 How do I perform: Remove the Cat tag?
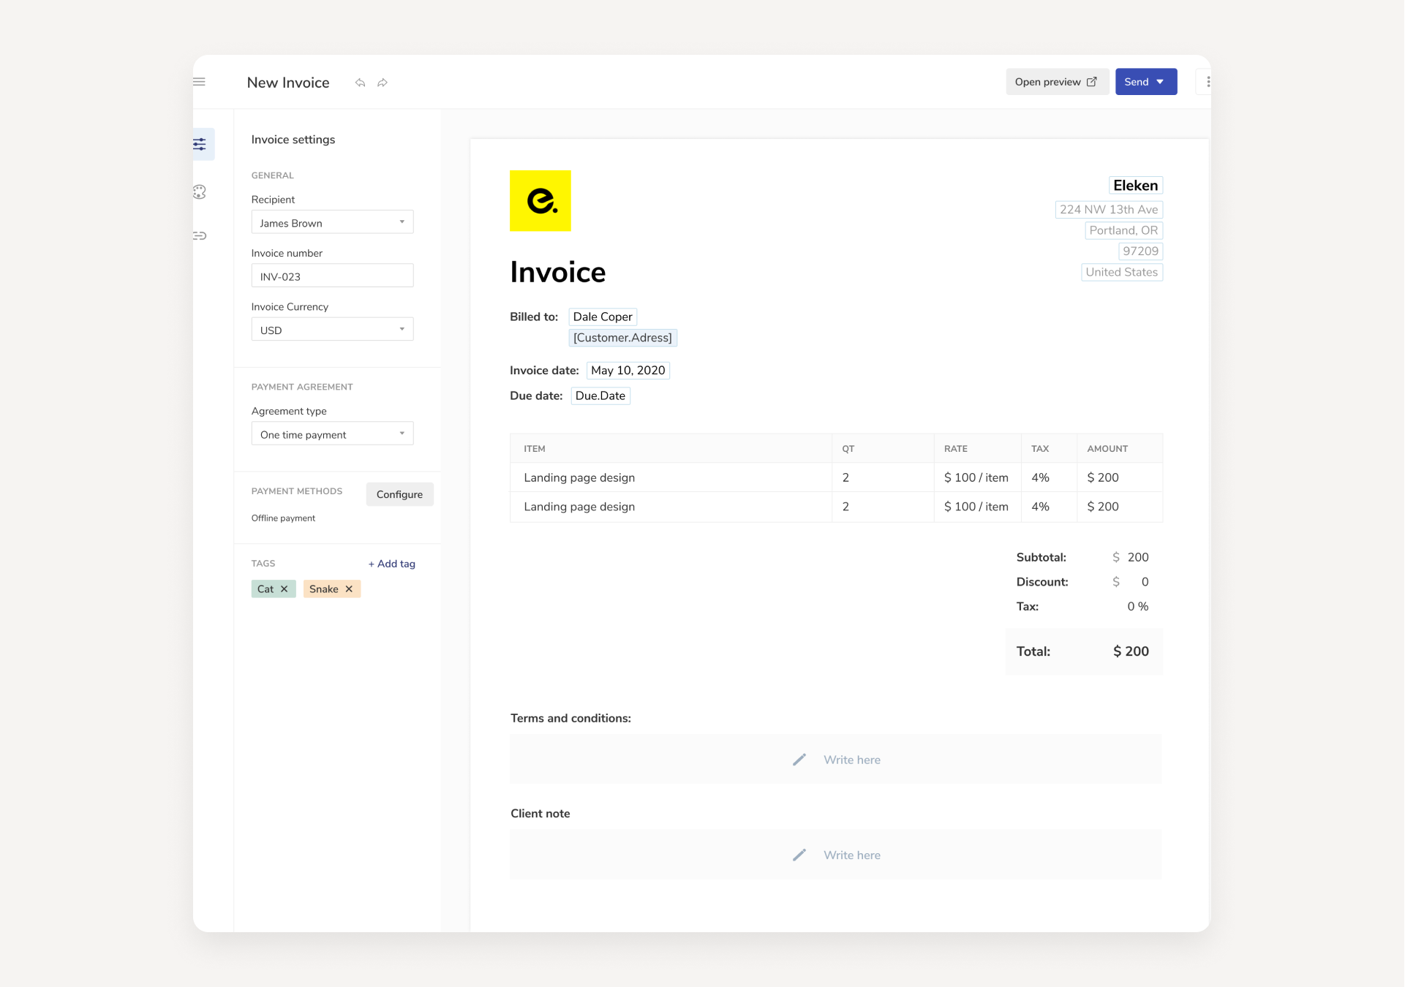tap(285, 589)
